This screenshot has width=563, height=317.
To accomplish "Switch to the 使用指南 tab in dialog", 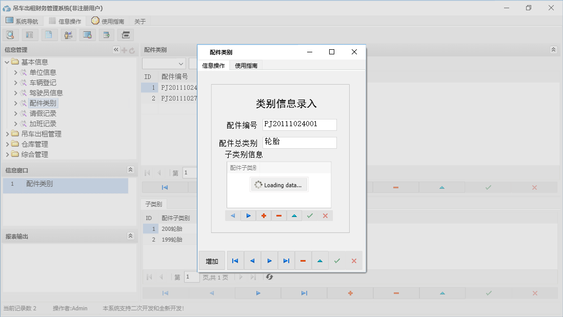I will (247, 65).
